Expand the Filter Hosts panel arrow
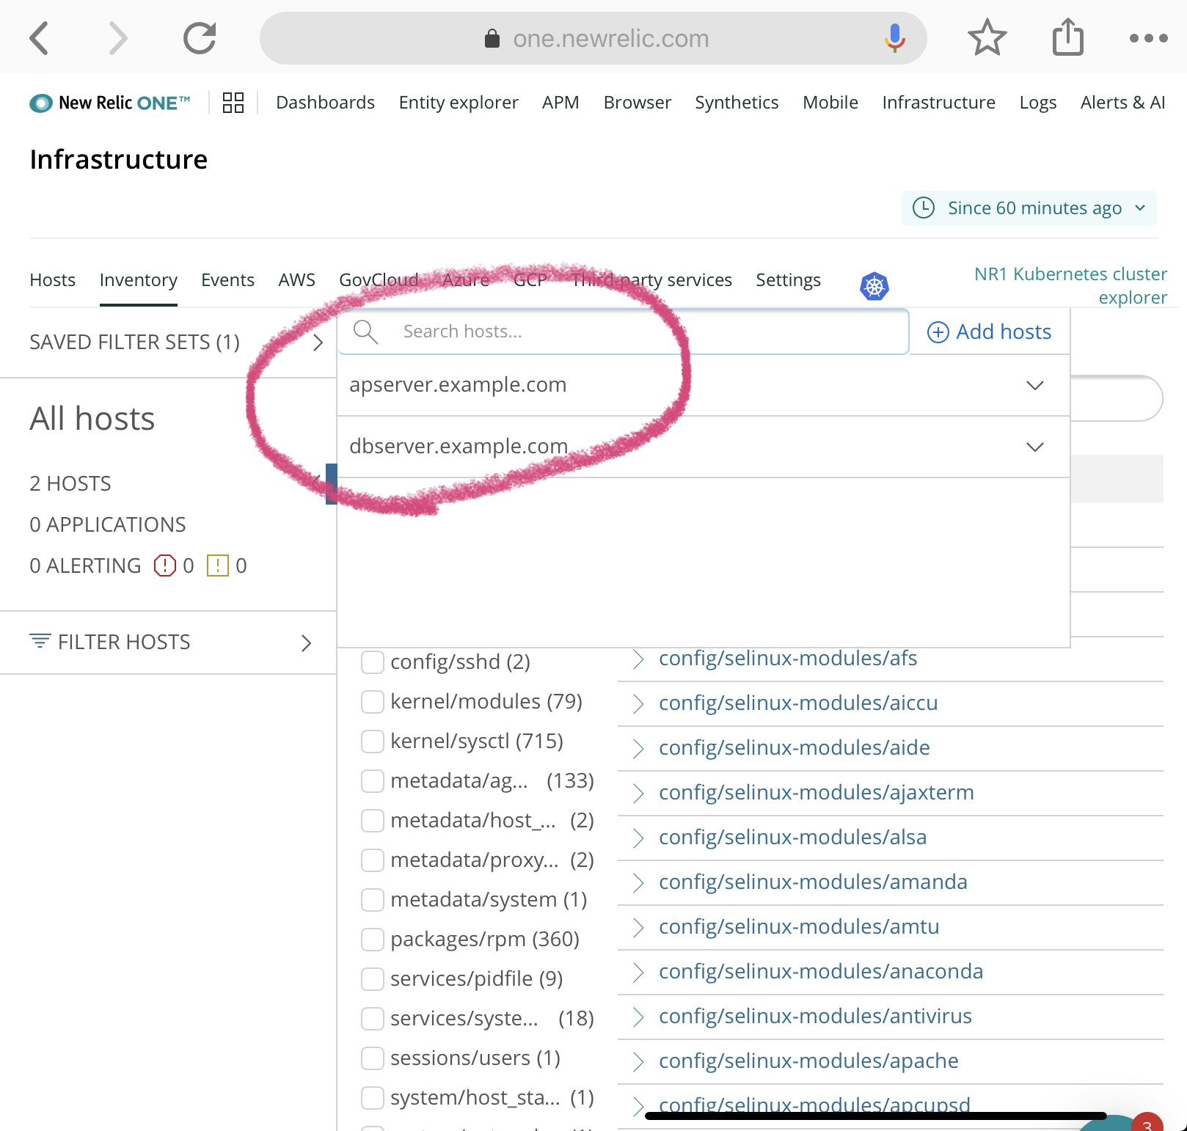 pos(306,643)
